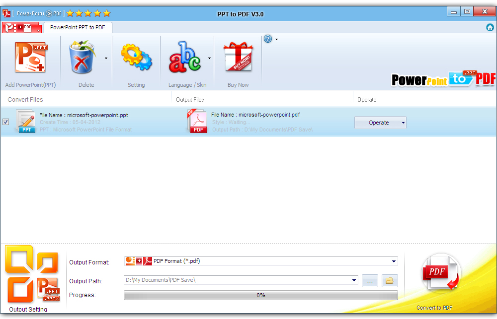Screen dimensions: 497x319
Task: Click the Output Files column header
Action: [x=190, y=99]
